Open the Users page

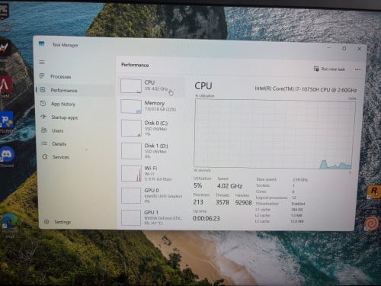click(76, 130)
